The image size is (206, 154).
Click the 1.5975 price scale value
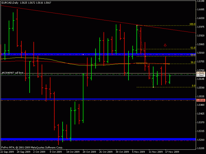(x=201, y=27)
